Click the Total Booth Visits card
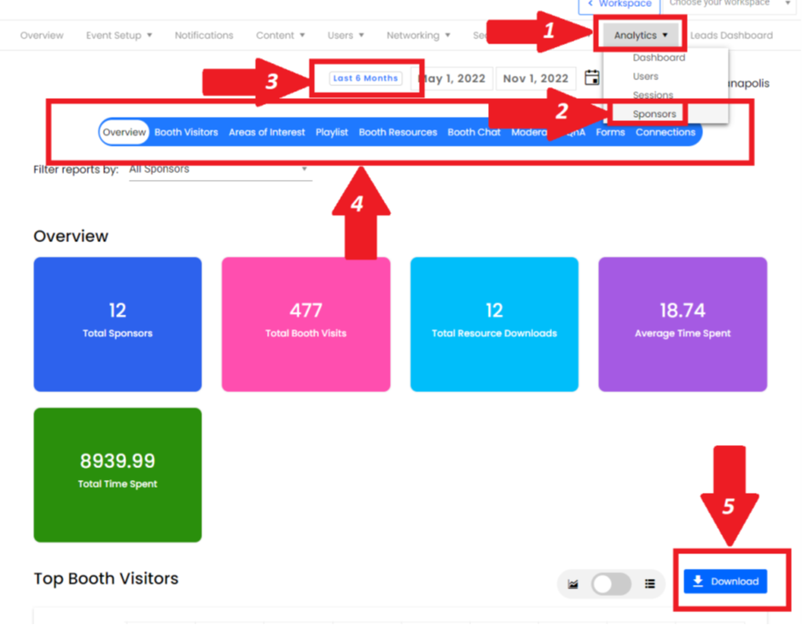Screen dimensions: 802x625 [305, 324]
